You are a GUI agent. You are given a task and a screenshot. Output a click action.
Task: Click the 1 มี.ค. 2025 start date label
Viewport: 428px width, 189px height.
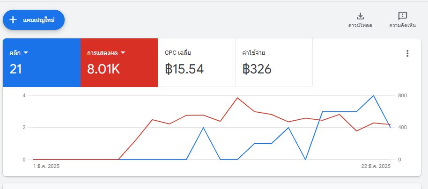tap(46, 166)
